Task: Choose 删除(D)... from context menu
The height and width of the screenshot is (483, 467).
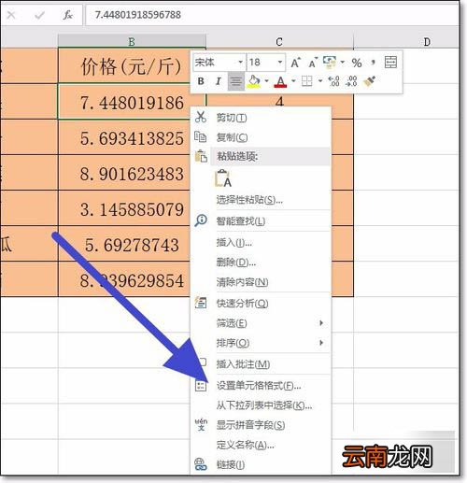Action: tap(261, 263)
